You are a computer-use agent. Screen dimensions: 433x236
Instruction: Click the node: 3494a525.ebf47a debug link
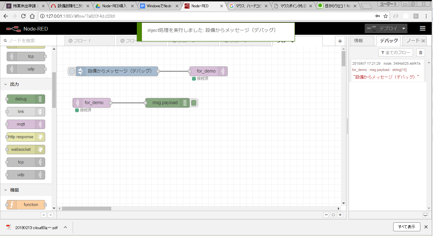pos(402,63)
